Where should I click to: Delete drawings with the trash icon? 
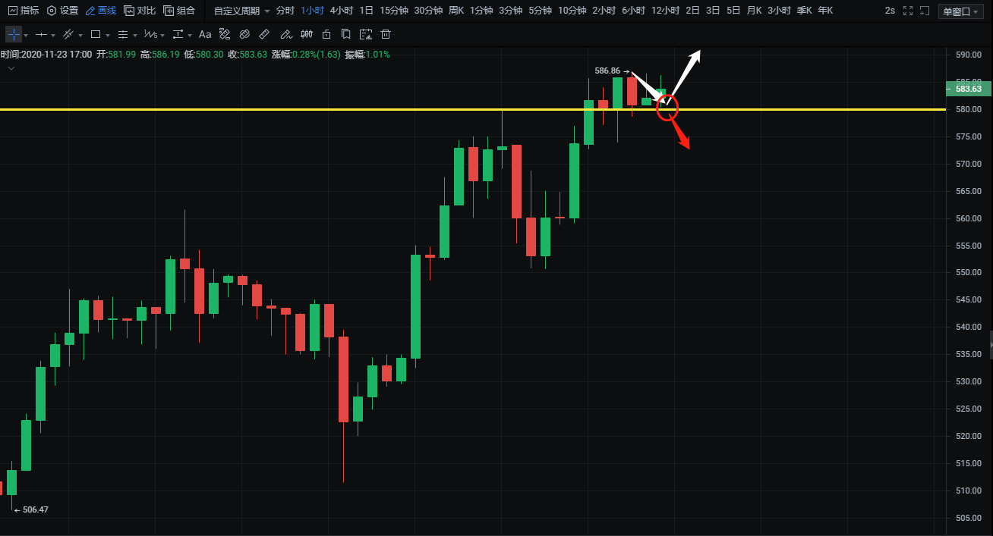click(x=386, y=35)
